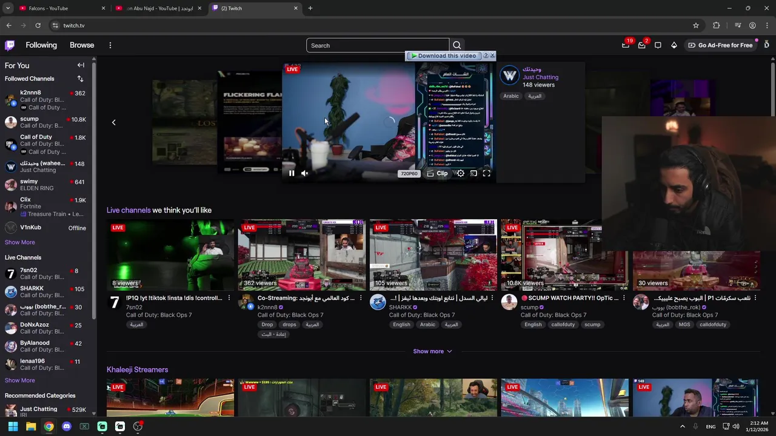Bookmark this page with the star icon
776x436 pixels.
tap(696, 25)
